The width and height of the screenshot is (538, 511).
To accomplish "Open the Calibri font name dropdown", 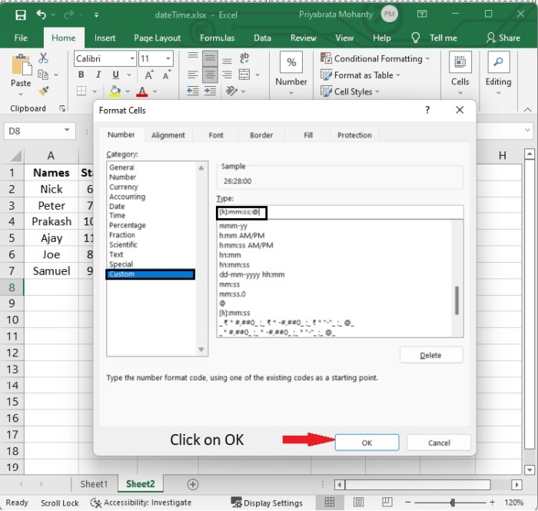I will 131,58.
